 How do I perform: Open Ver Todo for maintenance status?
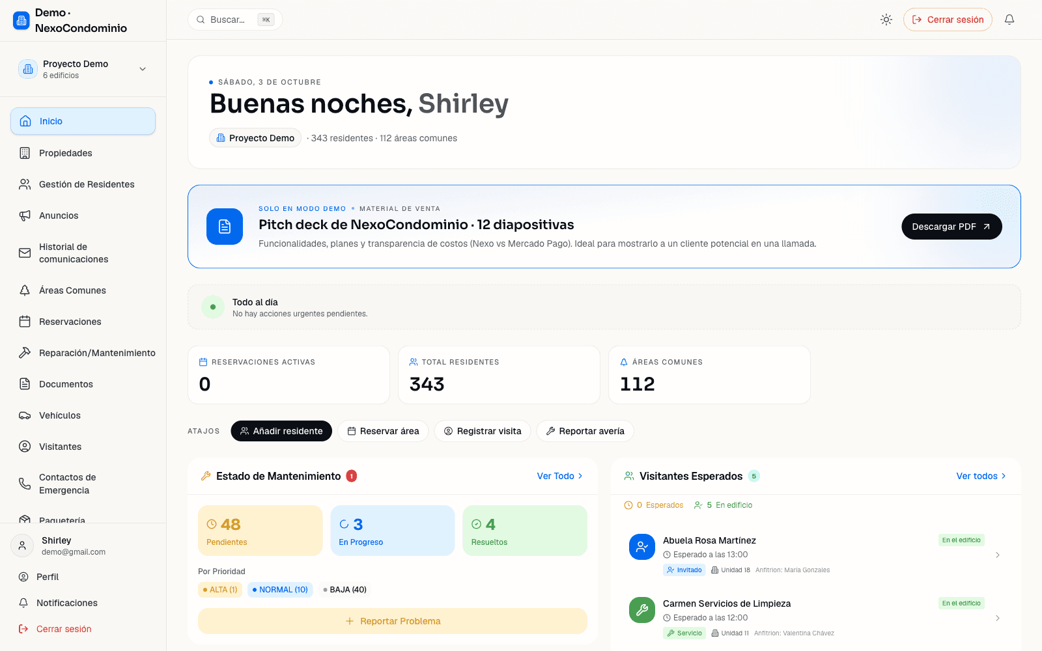559,476
